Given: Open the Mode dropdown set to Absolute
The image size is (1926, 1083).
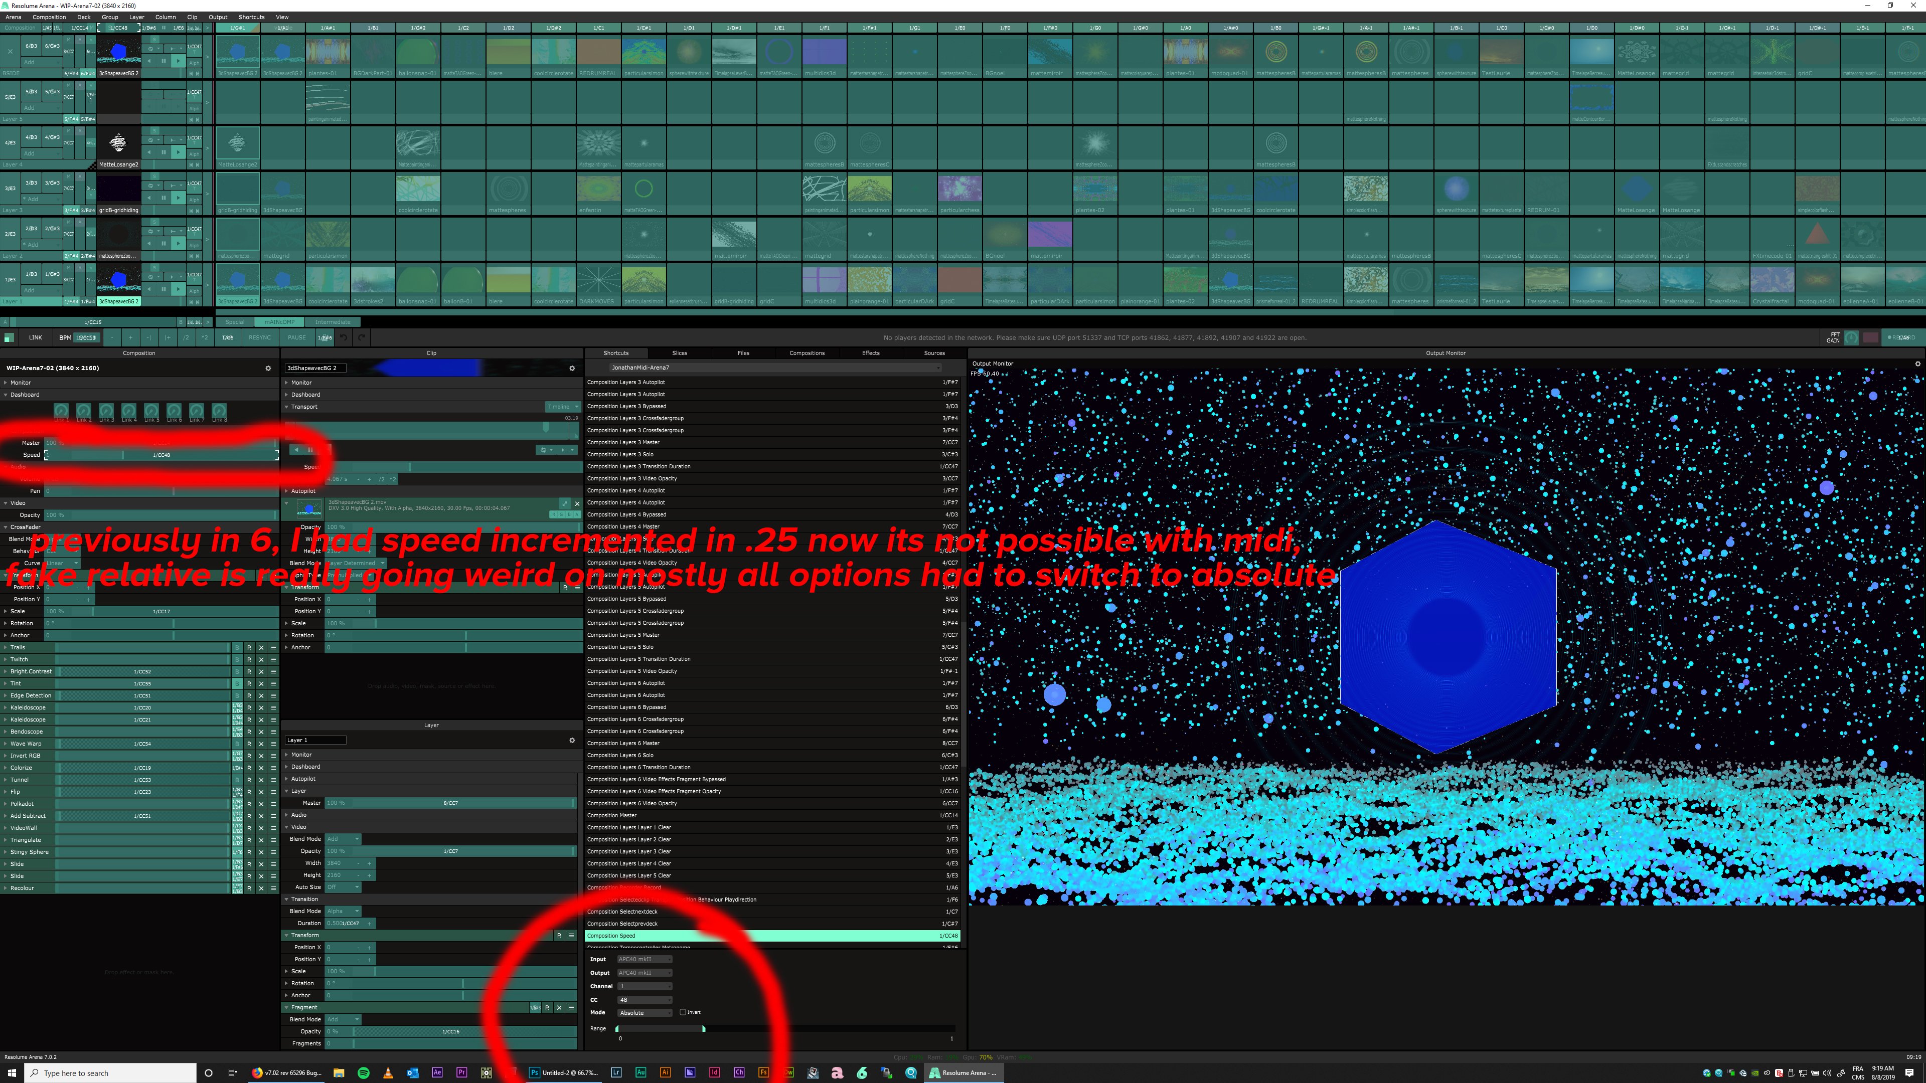Looking at the screenshot, I should tap(644, 1013).
